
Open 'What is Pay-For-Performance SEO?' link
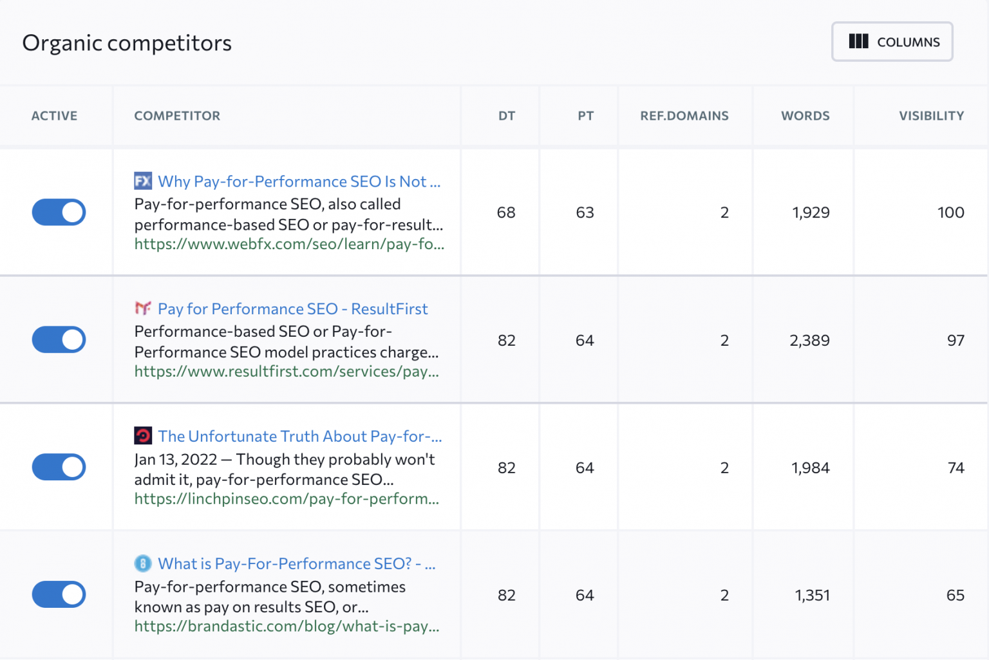pyautogui.click(x=297, y=563)
